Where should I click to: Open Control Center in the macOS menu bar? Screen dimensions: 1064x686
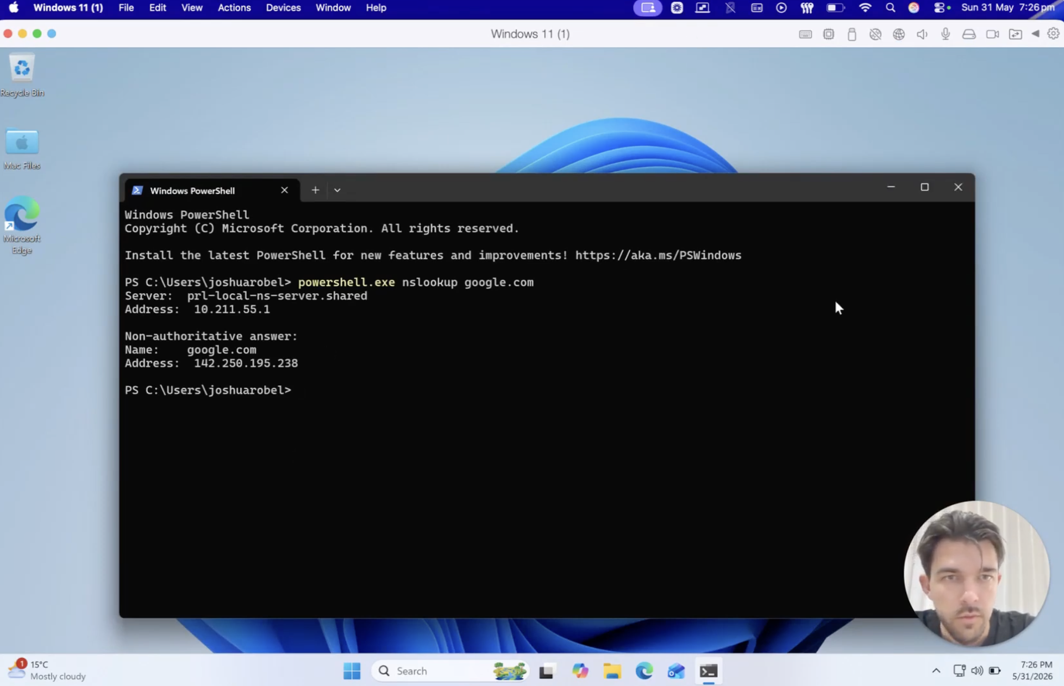pos(940,8)
